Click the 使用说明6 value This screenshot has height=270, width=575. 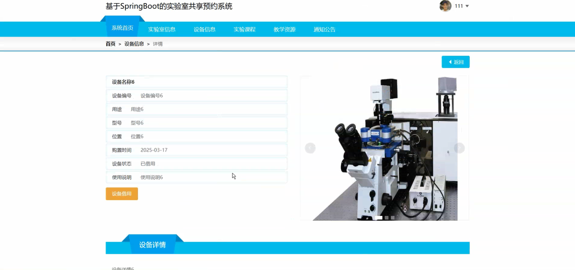[x=151, y=177]
